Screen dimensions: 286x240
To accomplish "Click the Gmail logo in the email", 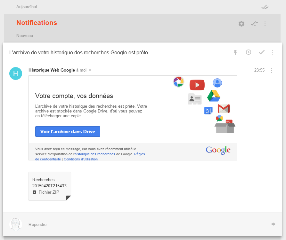I will (x=224, y=109).
